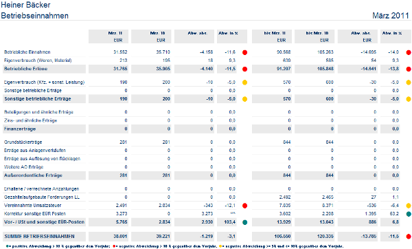412x249 pixels.
Task: Click the first Abw. abs. column header
Action: coord(194,36)
